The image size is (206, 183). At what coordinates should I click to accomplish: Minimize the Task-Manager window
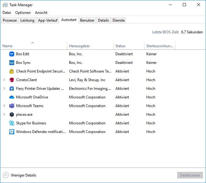coord(170,5)
